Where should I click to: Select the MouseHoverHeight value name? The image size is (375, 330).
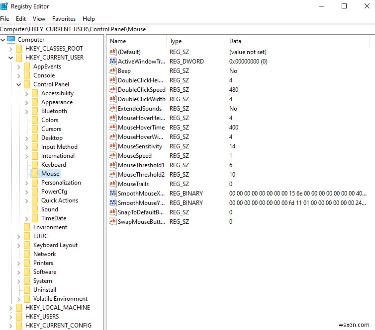[141, 118]
